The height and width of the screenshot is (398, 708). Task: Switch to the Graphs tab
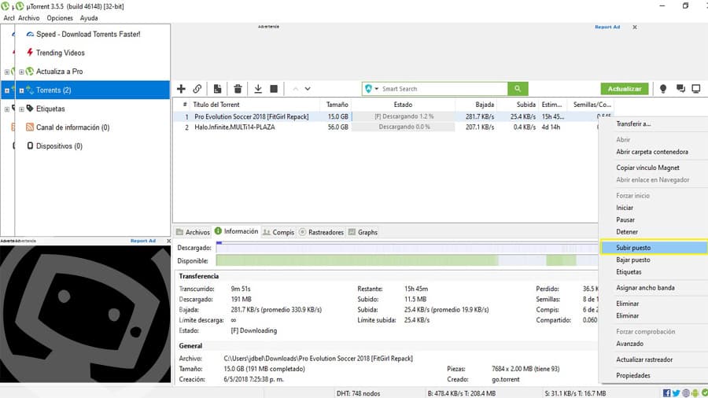(x=363, y=232)
